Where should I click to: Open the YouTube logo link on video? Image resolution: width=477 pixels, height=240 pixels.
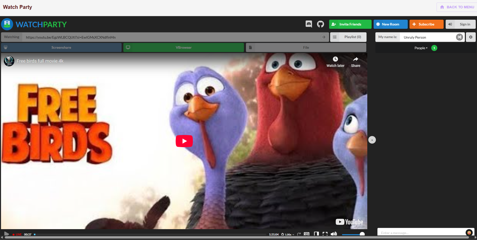(349, 222)
